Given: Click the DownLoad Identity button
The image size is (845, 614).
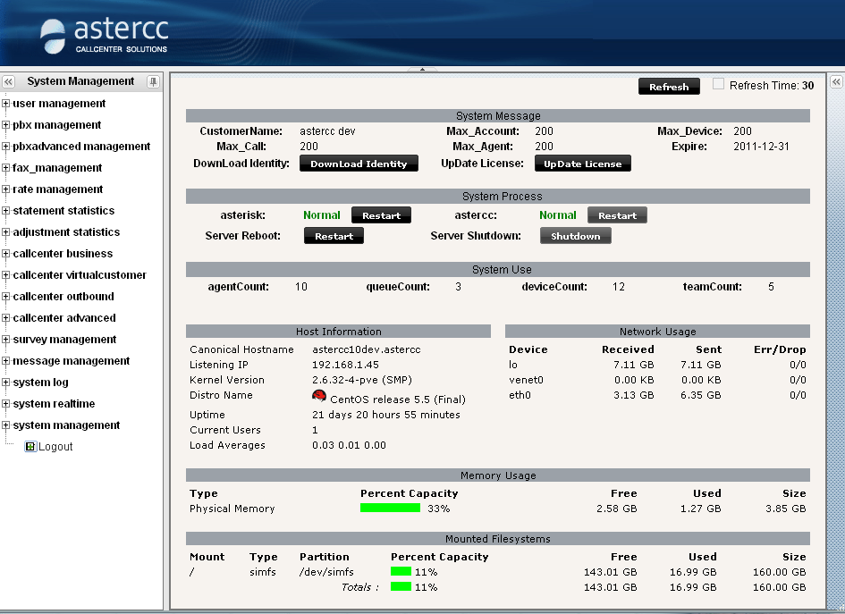Looking at the screenshot, I should (359, 164).
